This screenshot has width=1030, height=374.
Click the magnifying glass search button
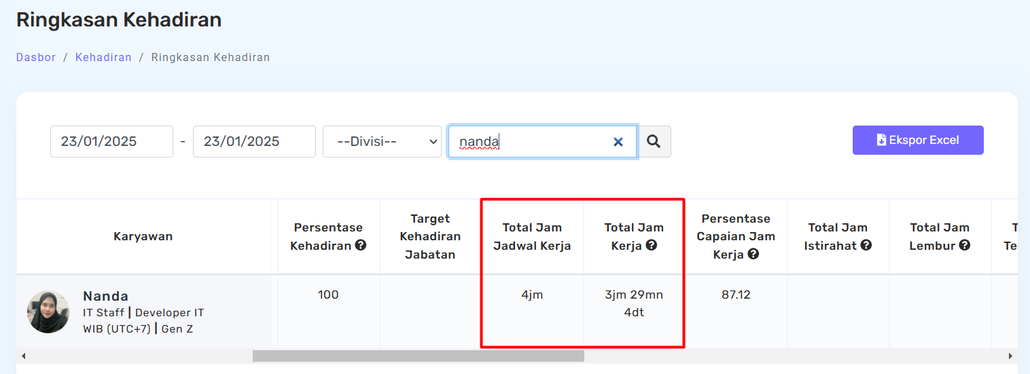point(654,141)
